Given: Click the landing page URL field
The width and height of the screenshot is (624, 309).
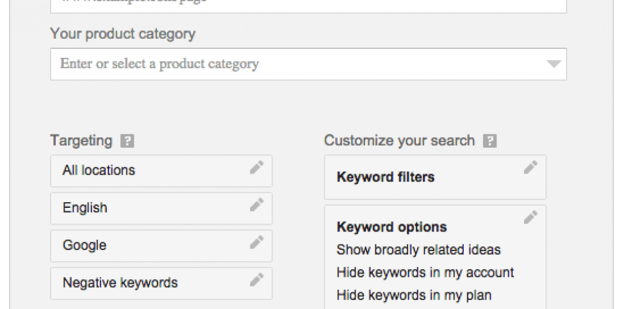Looking at the screenshot, I should coord(308,6).
